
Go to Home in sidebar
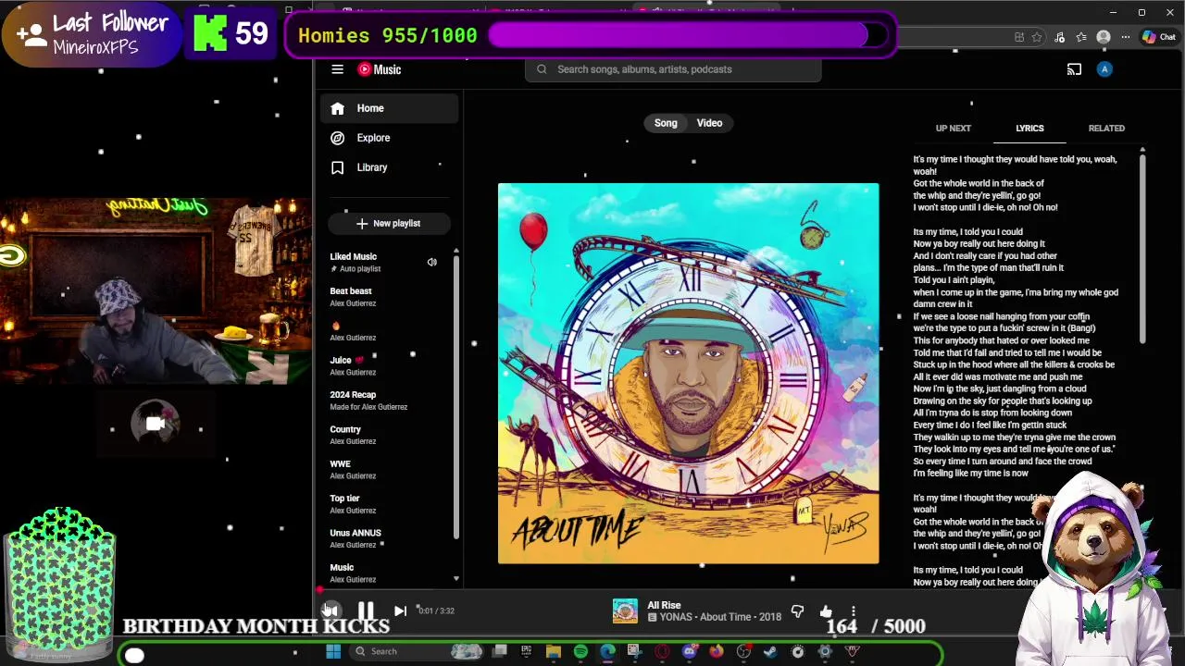tap(389, 108)
